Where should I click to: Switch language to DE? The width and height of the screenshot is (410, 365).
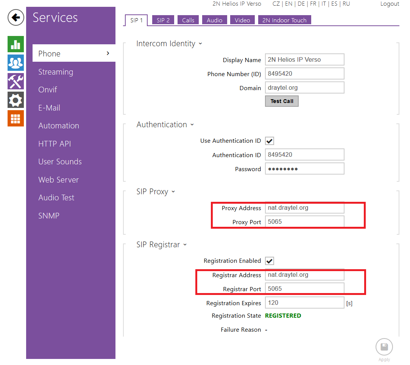point(301,4)
